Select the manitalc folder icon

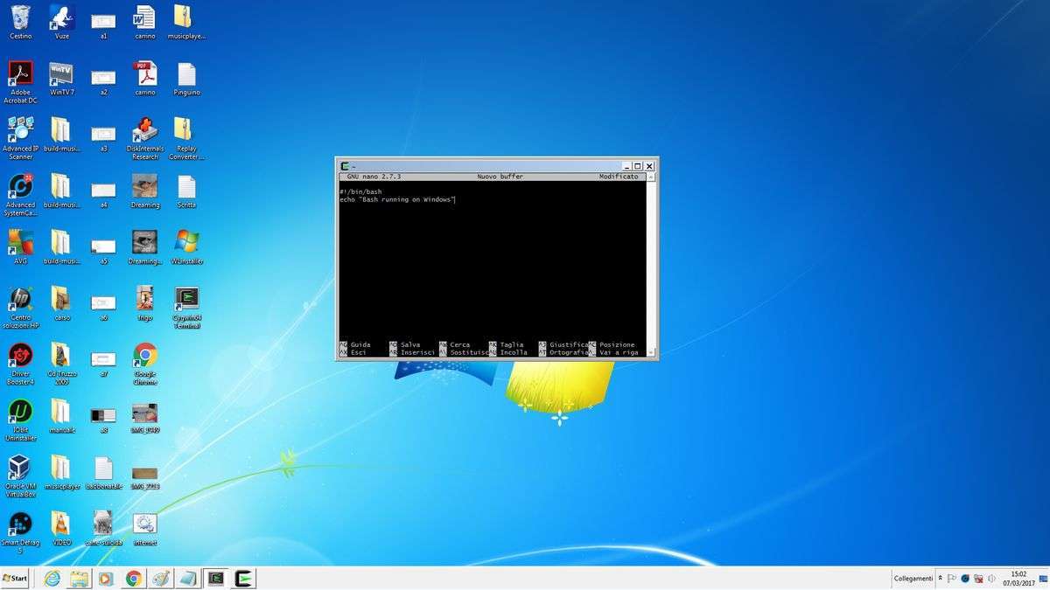click(61, 416)
